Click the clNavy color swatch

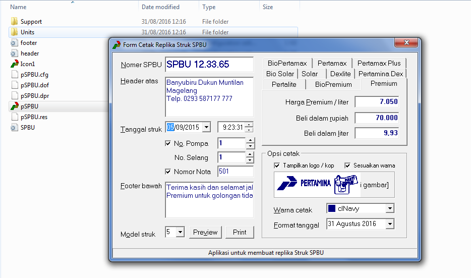pyautogui.click(x=332, y=208)
